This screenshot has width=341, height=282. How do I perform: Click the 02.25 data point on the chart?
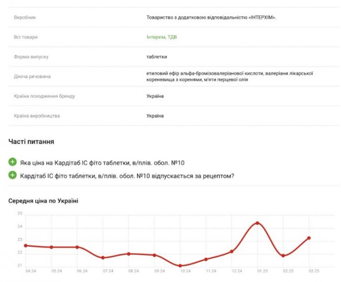[283, 256]
